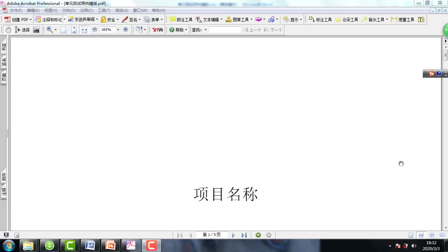Expand dropdown arrow beside 创建 PDF

pos(30,20)
